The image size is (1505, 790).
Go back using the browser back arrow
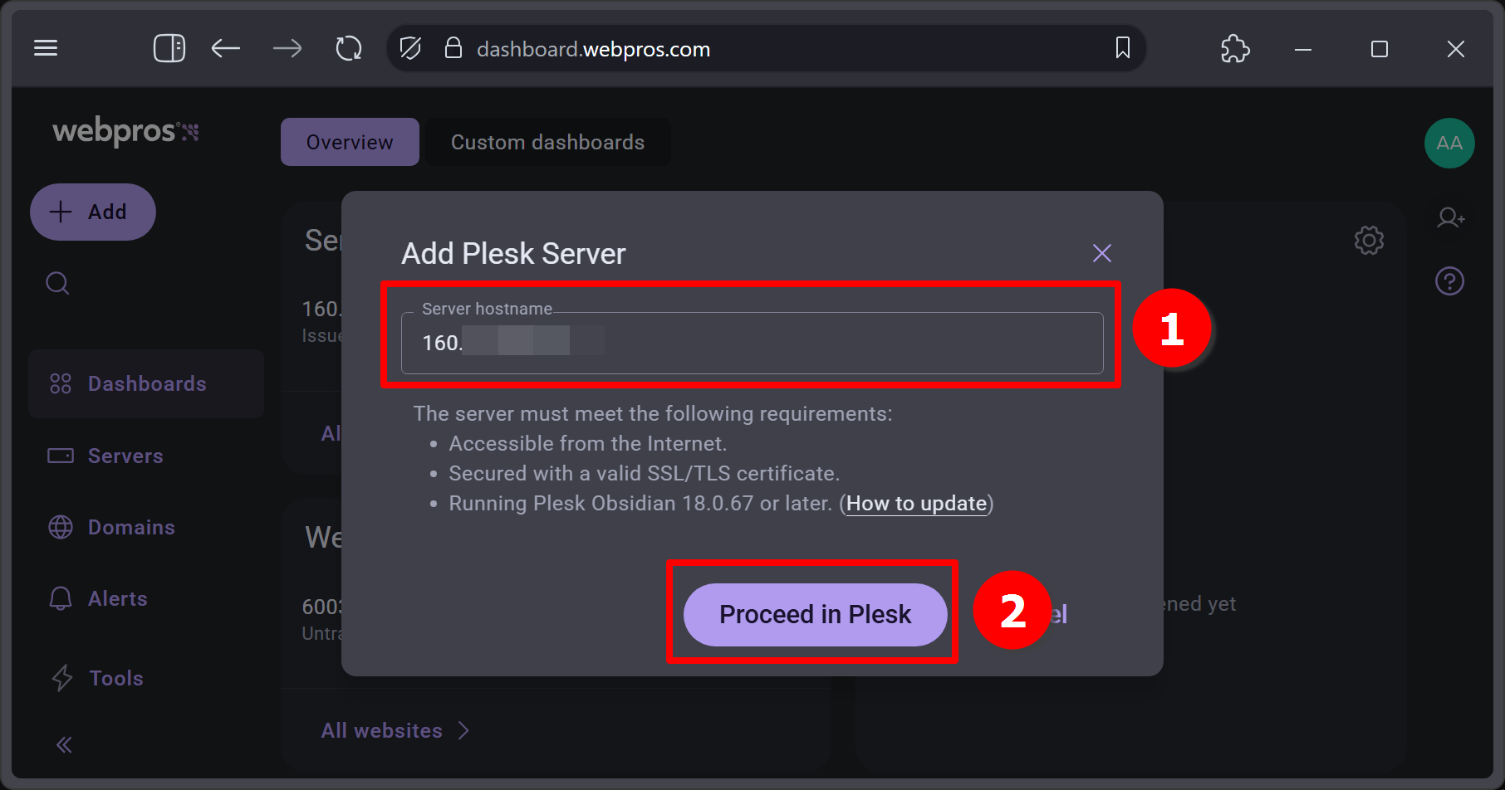click(x=226, y=48)
